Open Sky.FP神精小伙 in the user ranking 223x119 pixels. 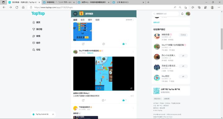click(x=173, y=45)
